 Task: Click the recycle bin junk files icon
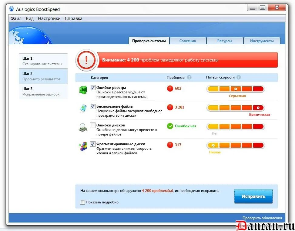click(83, 109)
